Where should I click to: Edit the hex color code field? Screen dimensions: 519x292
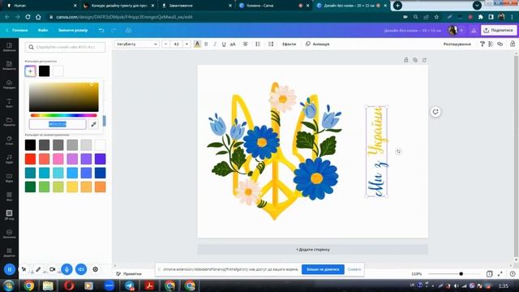[x=58, y=124]
